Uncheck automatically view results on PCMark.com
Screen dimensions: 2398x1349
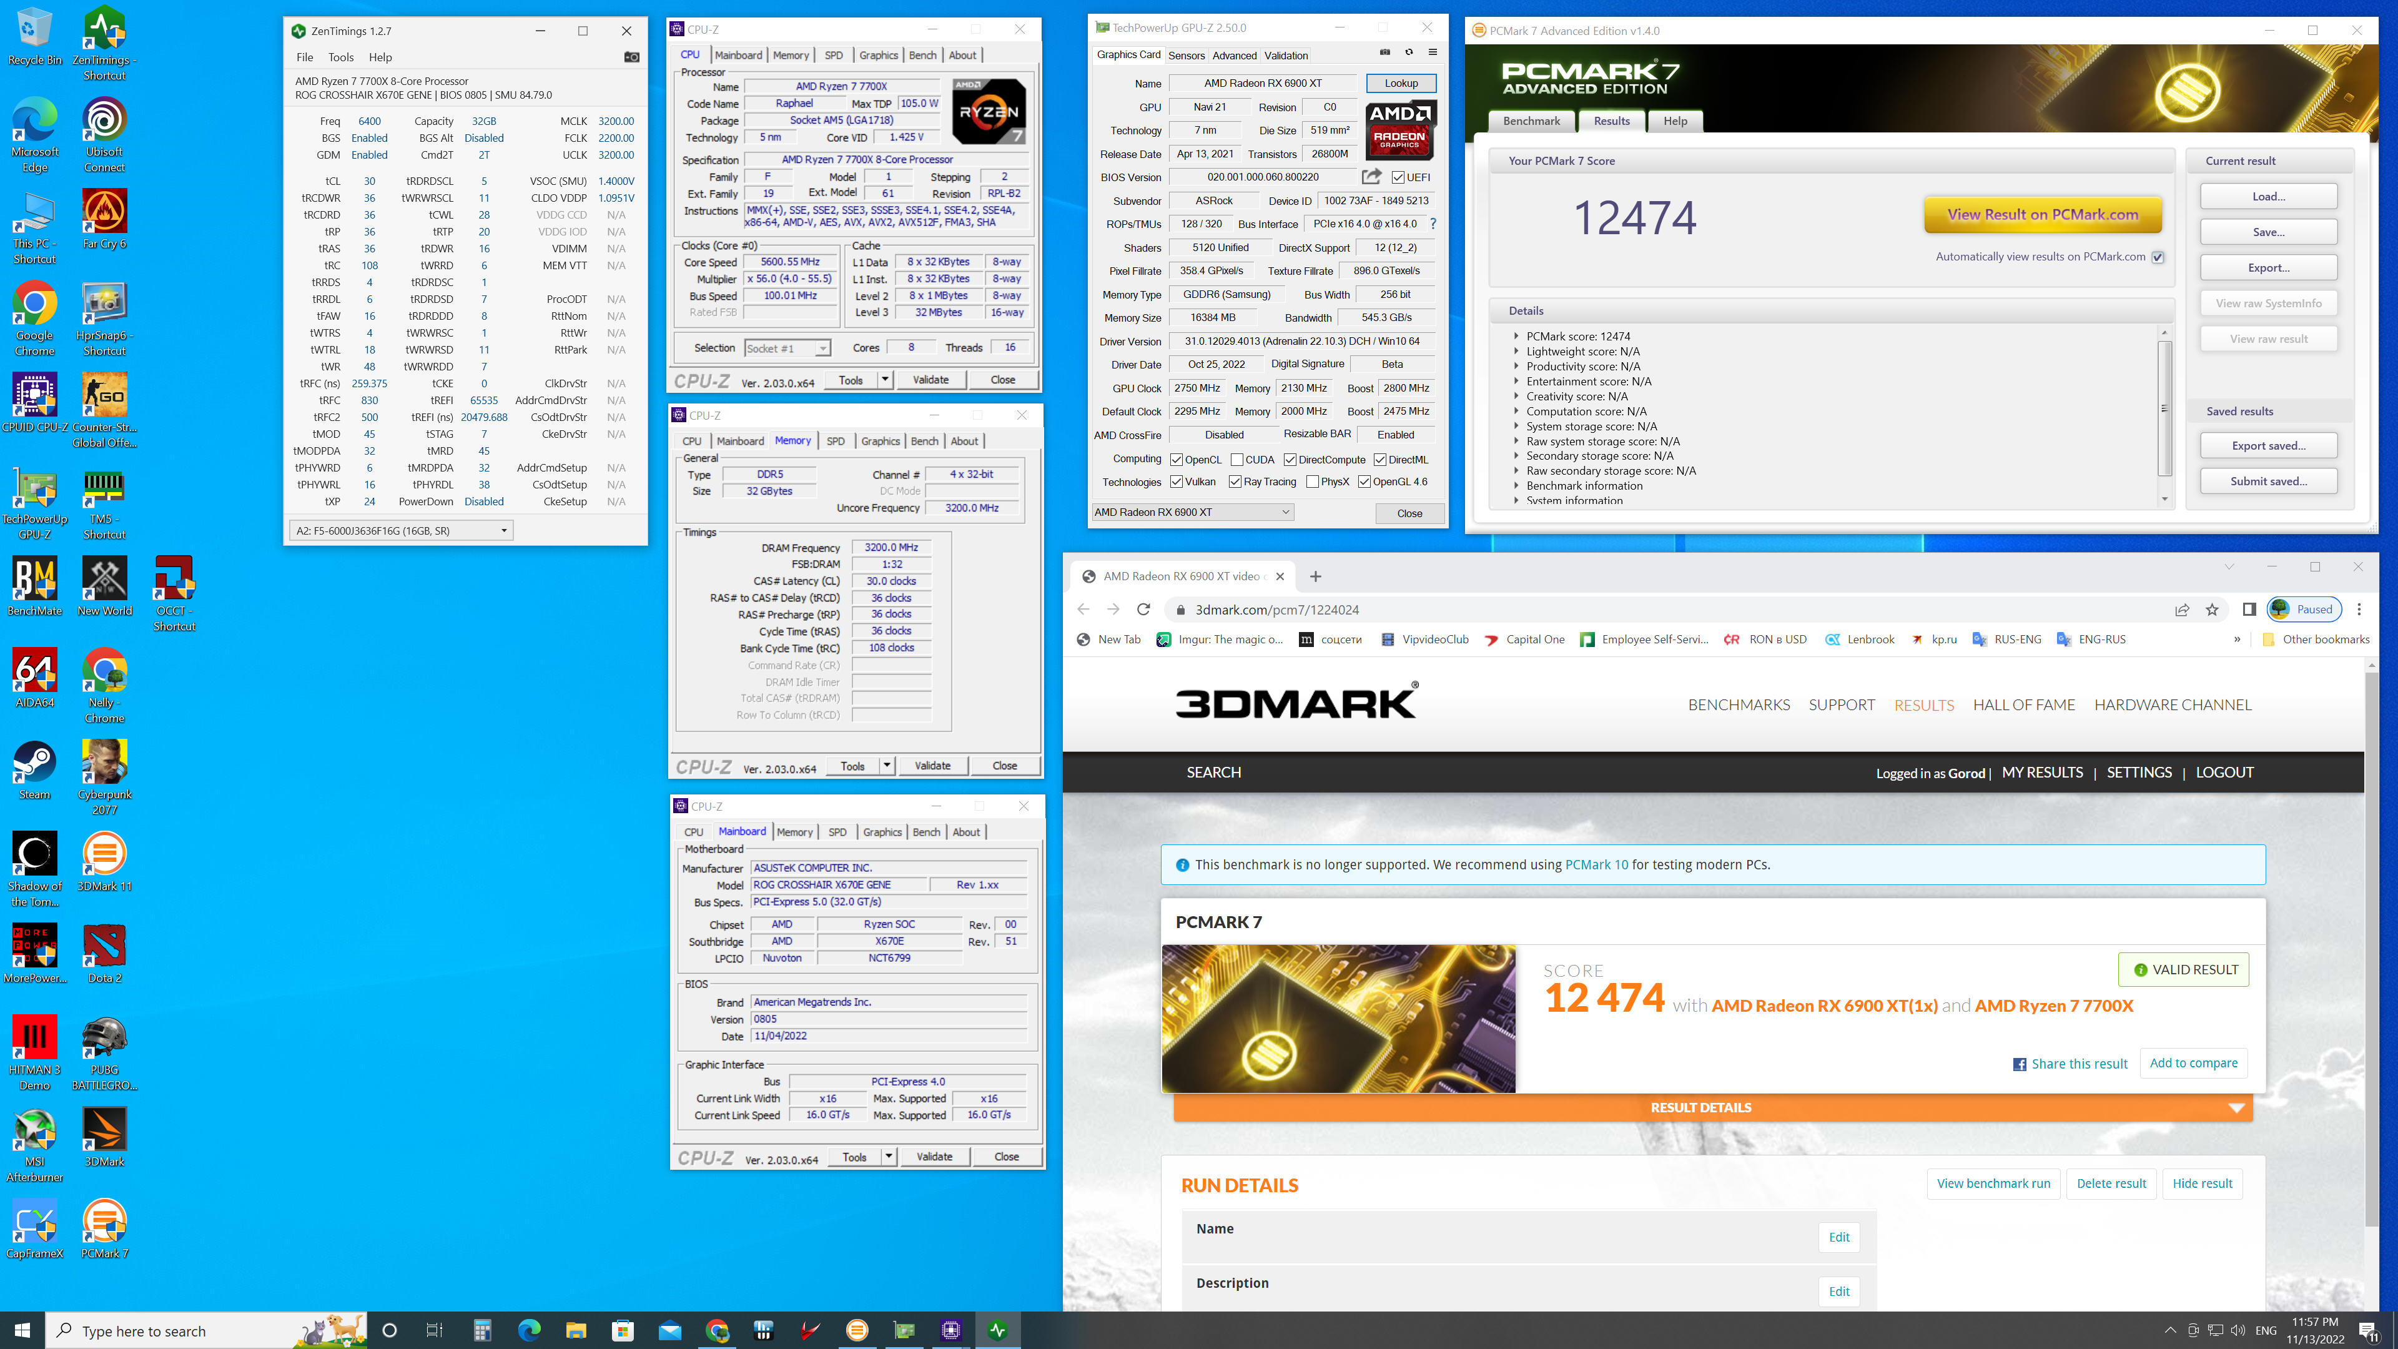click(2158, 257)
